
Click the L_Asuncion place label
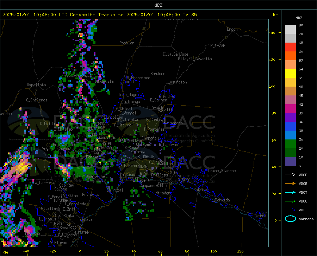click(176, 82)
